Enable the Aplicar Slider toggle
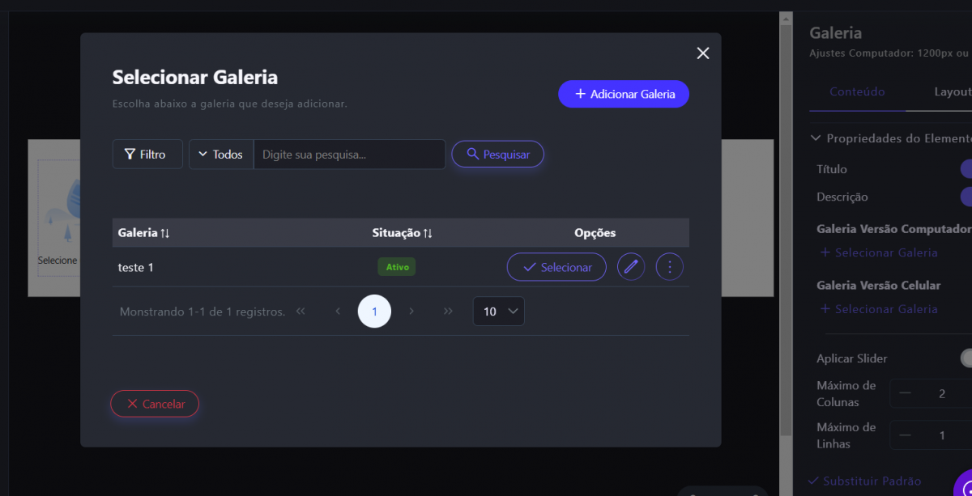This screenshot has height=496, width=972. tap(966, 358)
